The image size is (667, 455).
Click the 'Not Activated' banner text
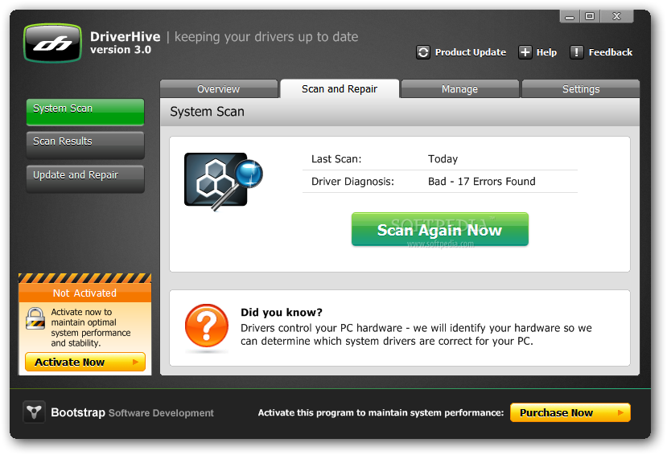coord(84,293)
